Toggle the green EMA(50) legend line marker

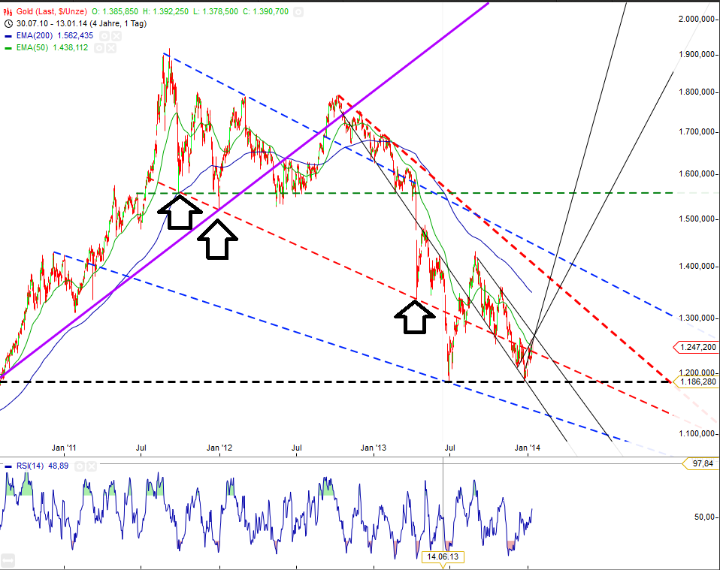click(8, 47)
